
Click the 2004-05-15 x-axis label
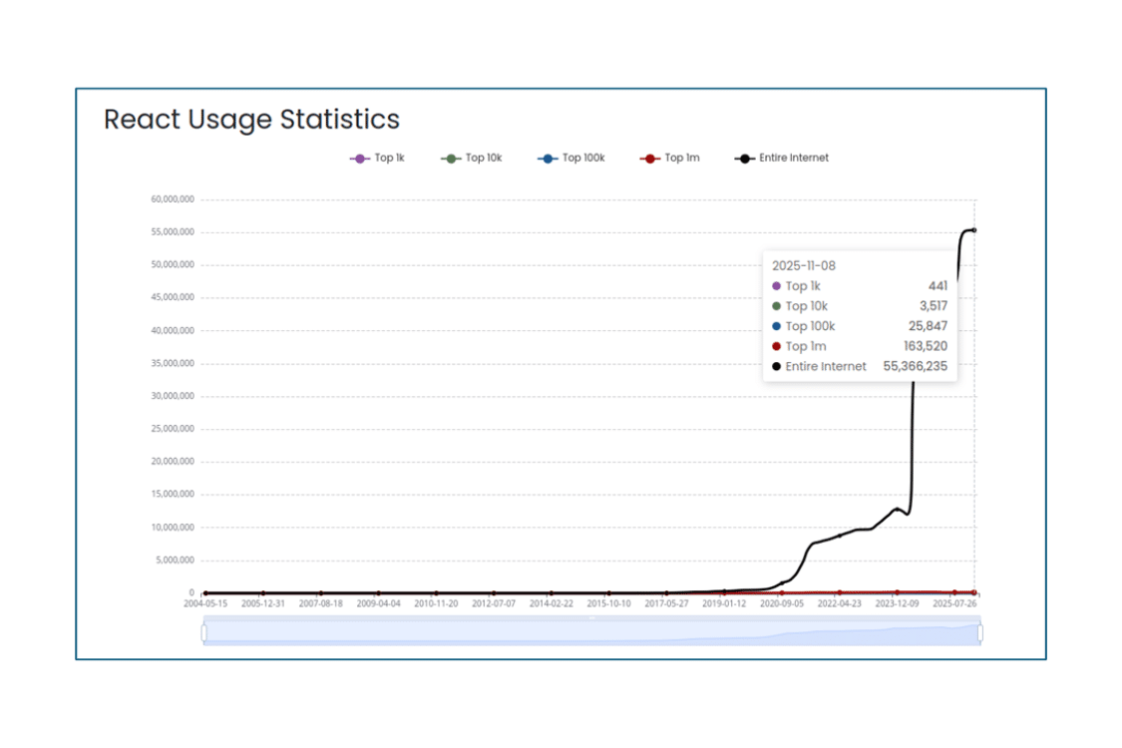[204, 603]
